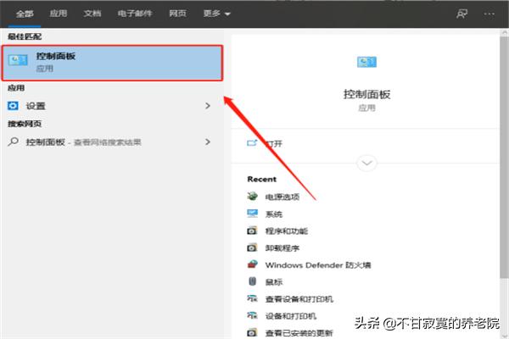Expand actions with the circular down chevron
Image resolution: width=509 pixels, height=339 pixels.
[366, 163]
